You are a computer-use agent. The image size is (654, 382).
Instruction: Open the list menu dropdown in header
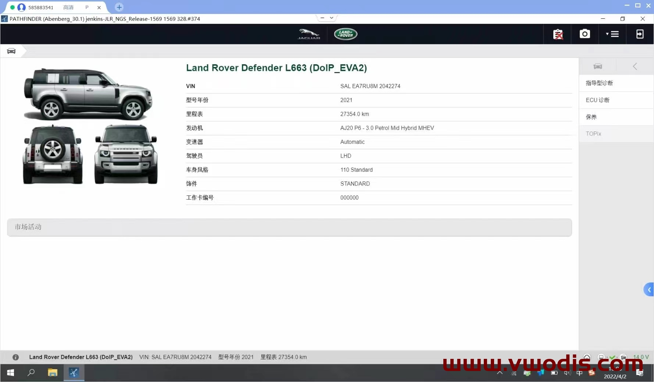612,34
